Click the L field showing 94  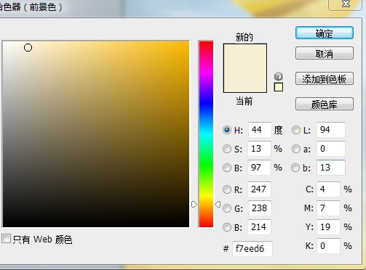(331, 130)
